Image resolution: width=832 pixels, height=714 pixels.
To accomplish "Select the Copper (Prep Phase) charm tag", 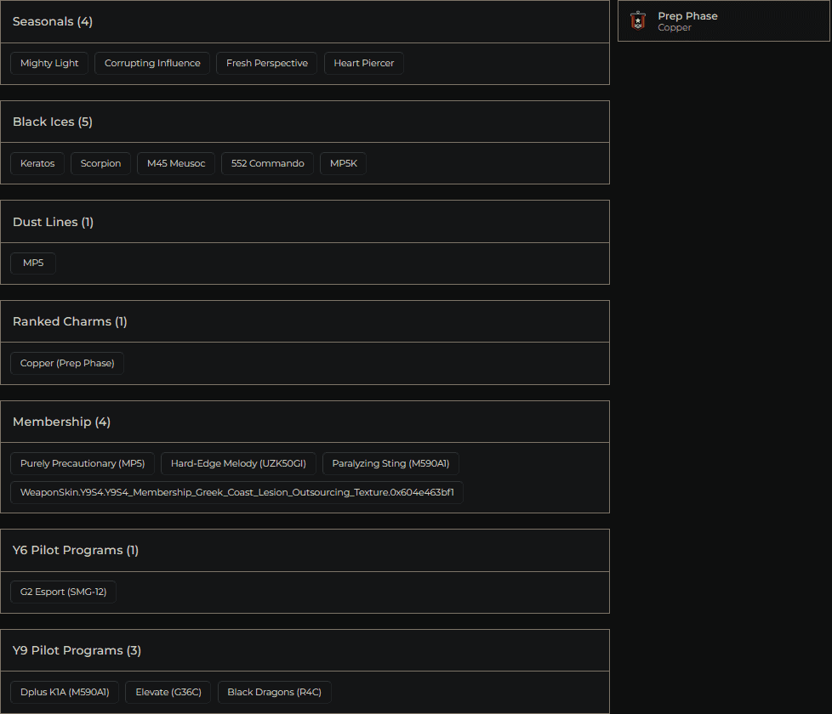I will coord(67,364).
